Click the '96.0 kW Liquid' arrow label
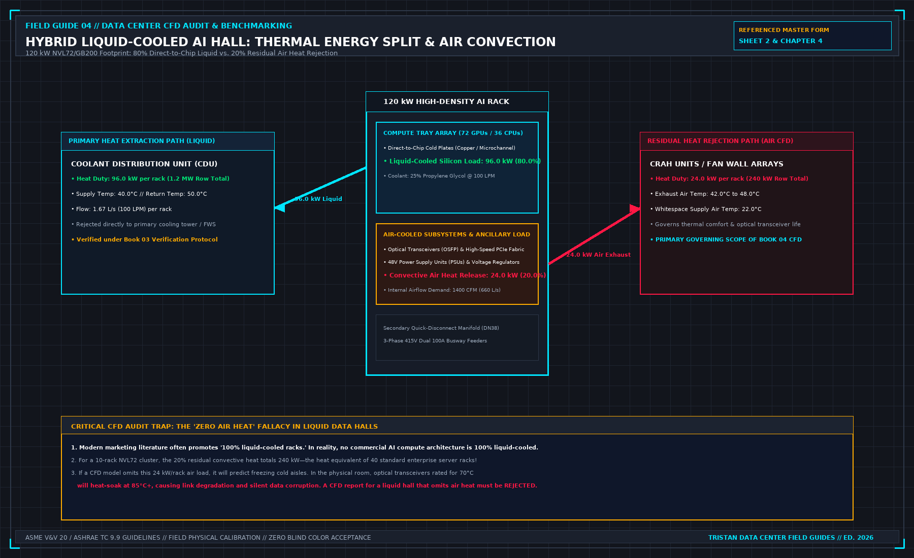 pyautogui.click(x=318, y=199)
